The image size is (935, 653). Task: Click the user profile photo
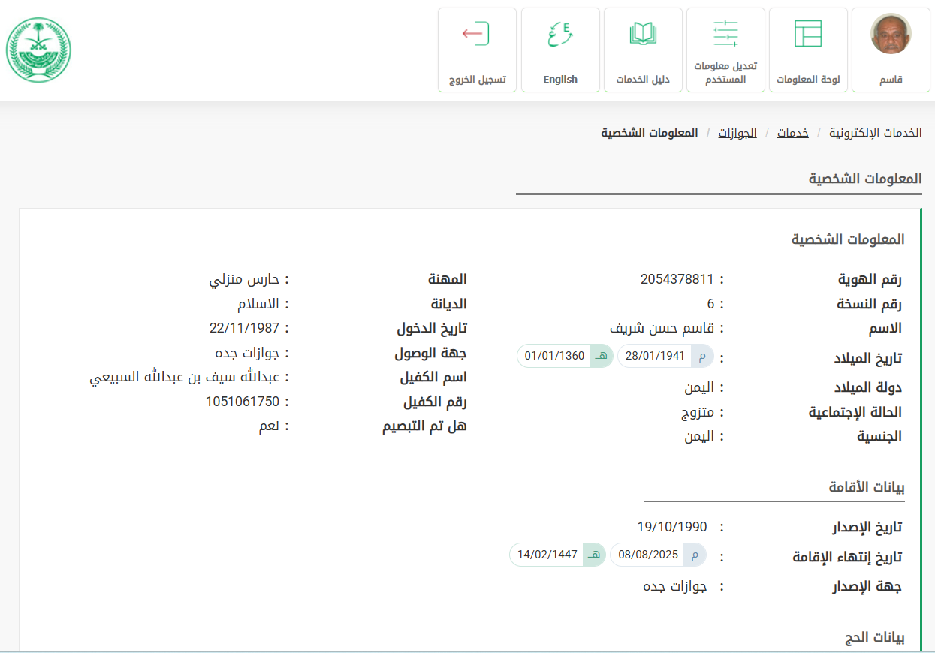click(x=891, y=34)
